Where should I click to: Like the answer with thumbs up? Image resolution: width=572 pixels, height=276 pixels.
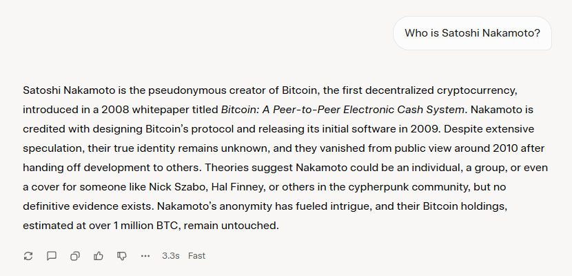point(99,256)
